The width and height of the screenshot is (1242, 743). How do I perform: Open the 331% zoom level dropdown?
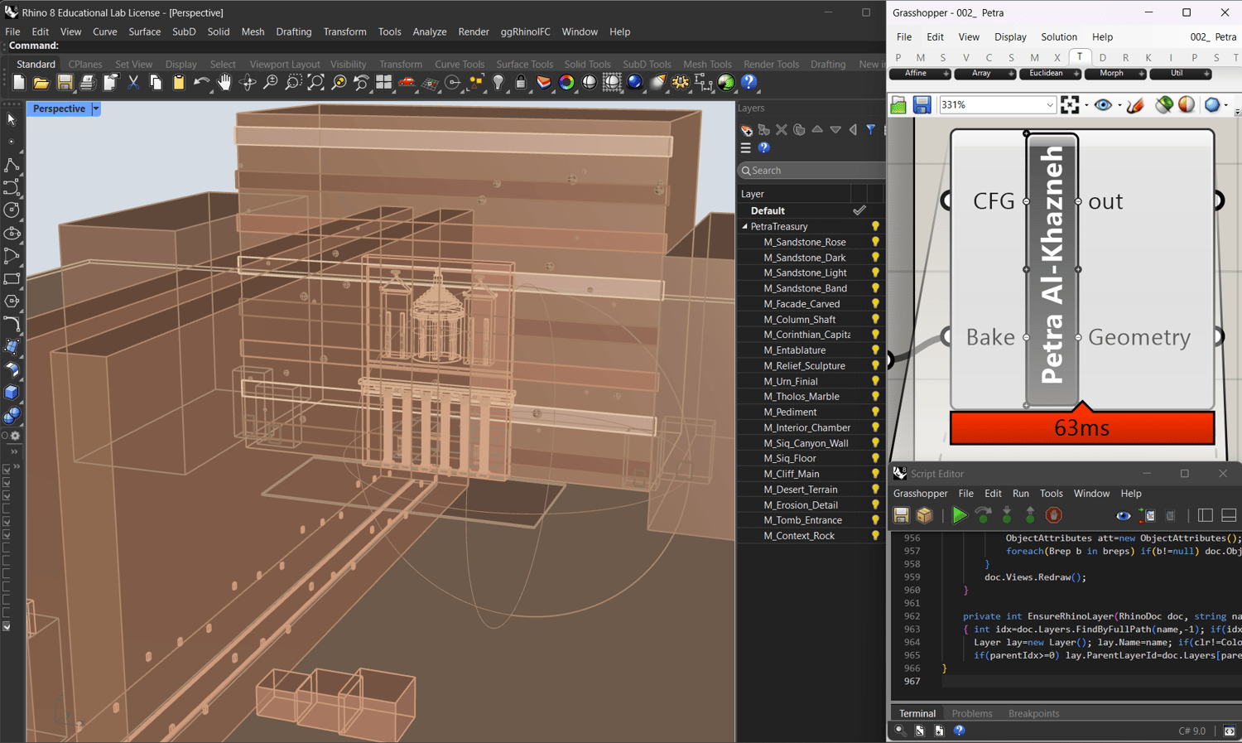(x=1050, y=105)
